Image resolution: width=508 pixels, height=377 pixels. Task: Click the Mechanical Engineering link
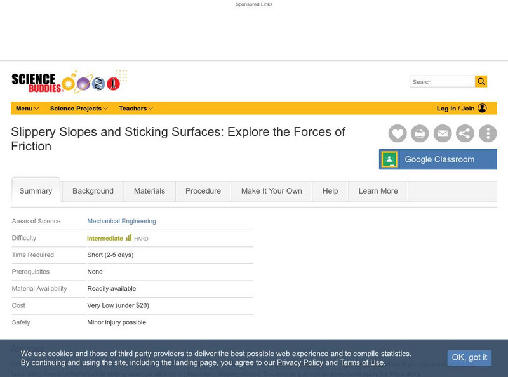[121, 221]
